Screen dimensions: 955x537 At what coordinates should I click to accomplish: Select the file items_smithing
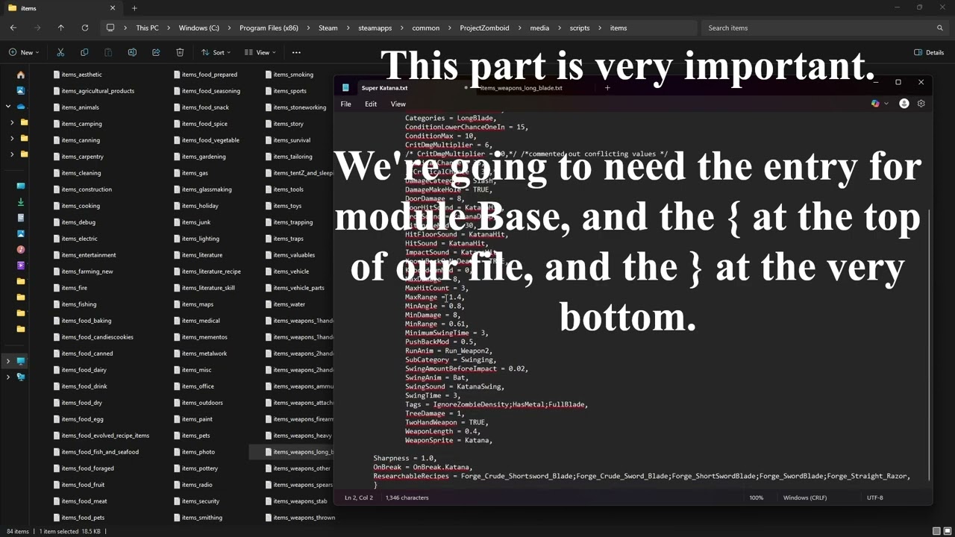coord(198,518)
